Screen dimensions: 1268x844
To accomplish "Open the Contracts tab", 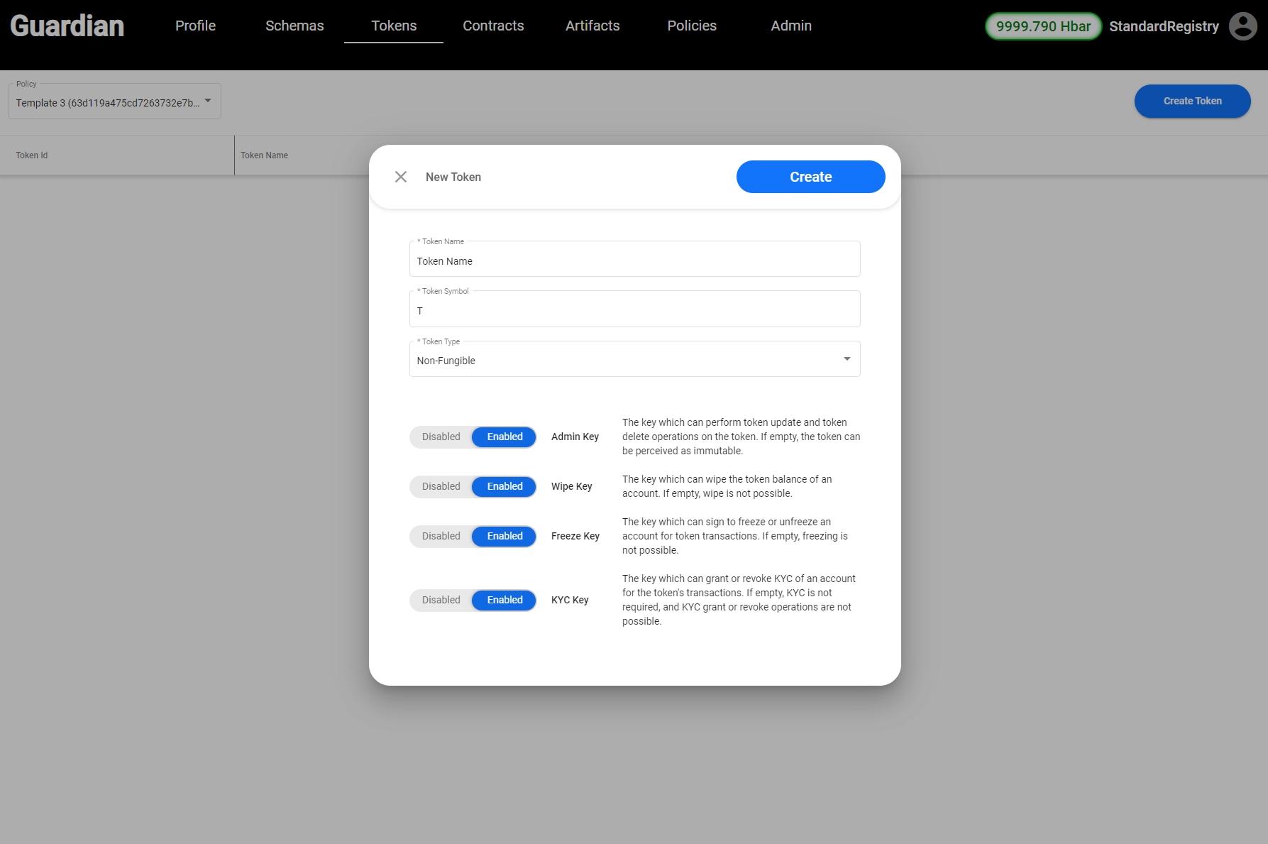I will 493,26.
